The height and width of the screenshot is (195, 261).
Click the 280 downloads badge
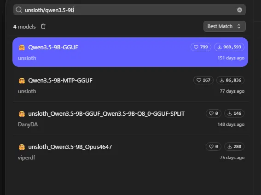(234, 147)
